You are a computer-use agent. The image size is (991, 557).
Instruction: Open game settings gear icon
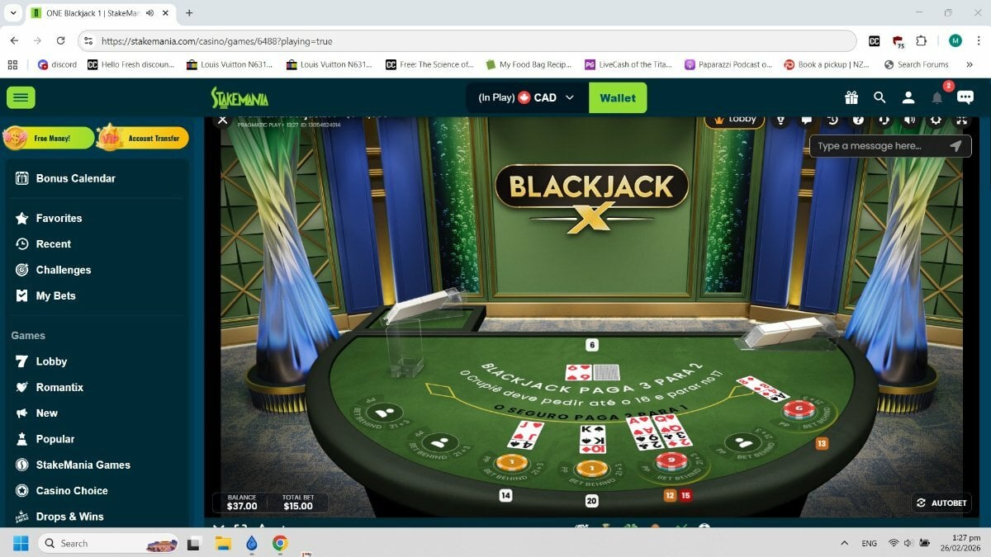(x=936, y=120)
